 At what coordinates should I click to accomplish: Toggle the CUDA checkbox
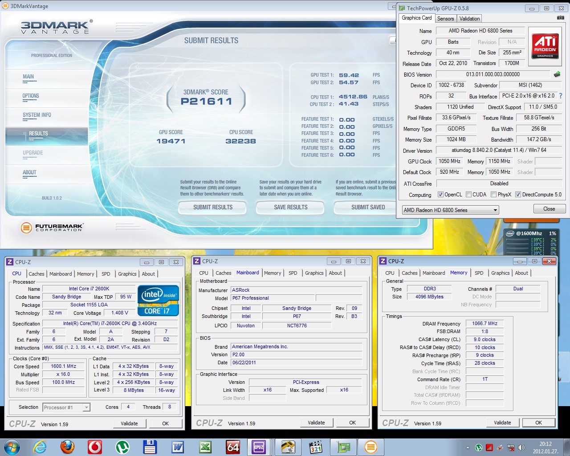point(468,195)
